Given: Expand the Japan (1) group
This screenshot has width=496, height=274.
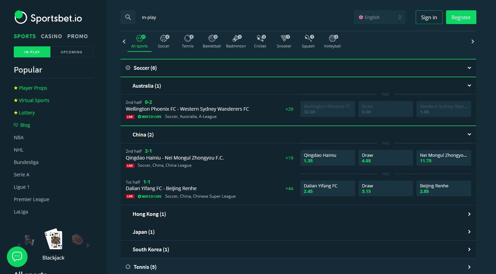Looking at the screenshot, I should click(x=298, y=232).
